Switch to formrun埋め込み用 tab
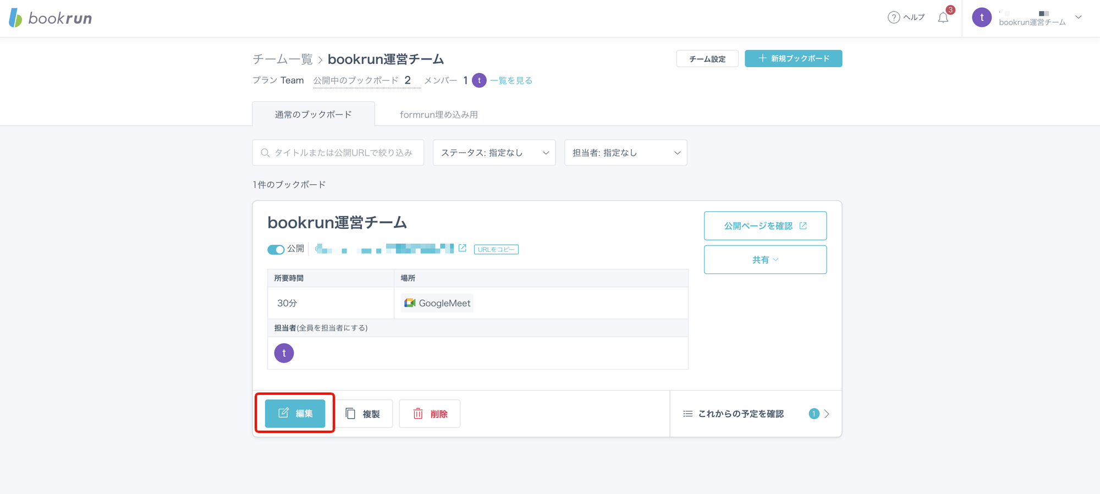This screenshot has height=494, width=1100. [x=438, y=114]
